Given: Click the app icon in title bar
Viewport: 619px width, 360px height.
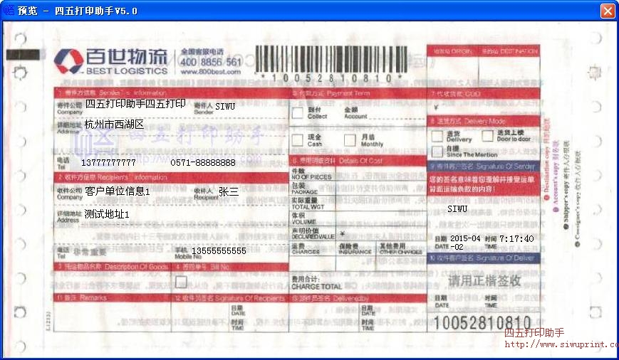Looking at the screenshot, I should [9, 11].
